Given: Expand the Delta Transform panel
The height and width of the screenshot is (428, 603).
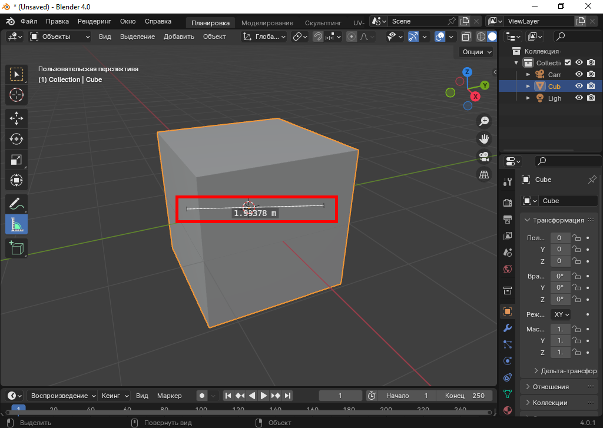Looking at the screenshot, I should pos(565,371).
